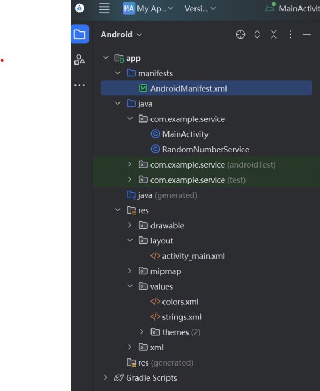
Task: Open RandomNumberService class
Action: 205,150
